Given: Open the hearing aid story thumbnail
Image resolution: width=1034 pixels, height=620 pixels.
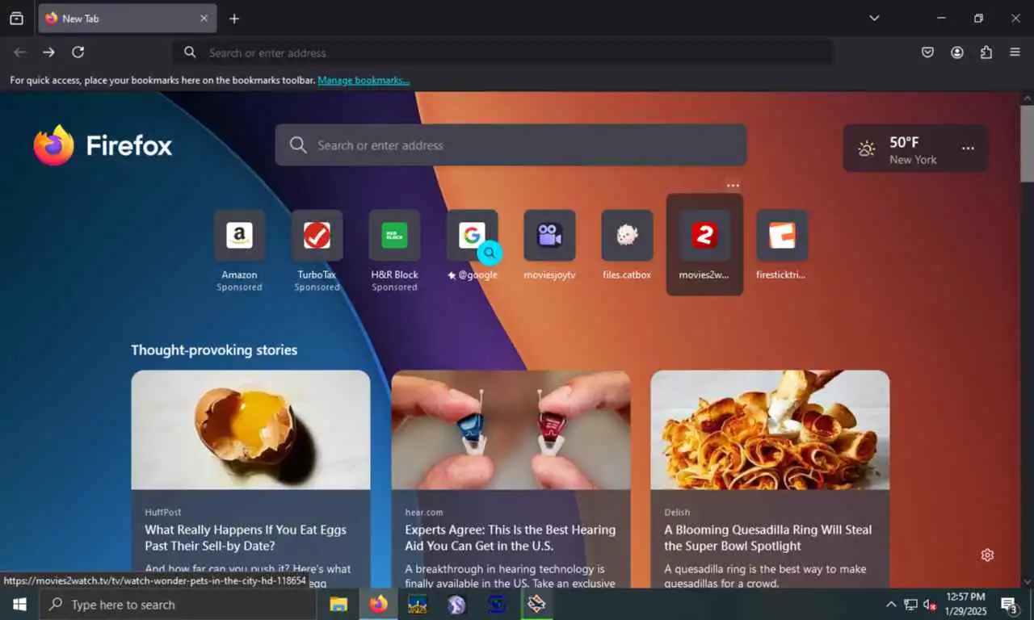Looking at the screenshot, I should click(511, 429).
